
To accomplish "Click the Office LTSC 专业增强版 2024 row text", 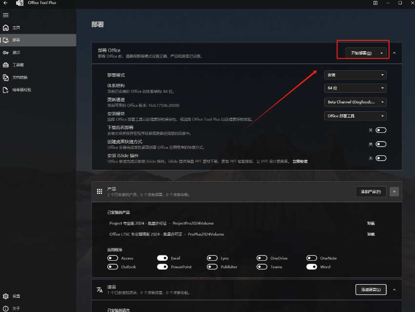I will coord(167,234).
